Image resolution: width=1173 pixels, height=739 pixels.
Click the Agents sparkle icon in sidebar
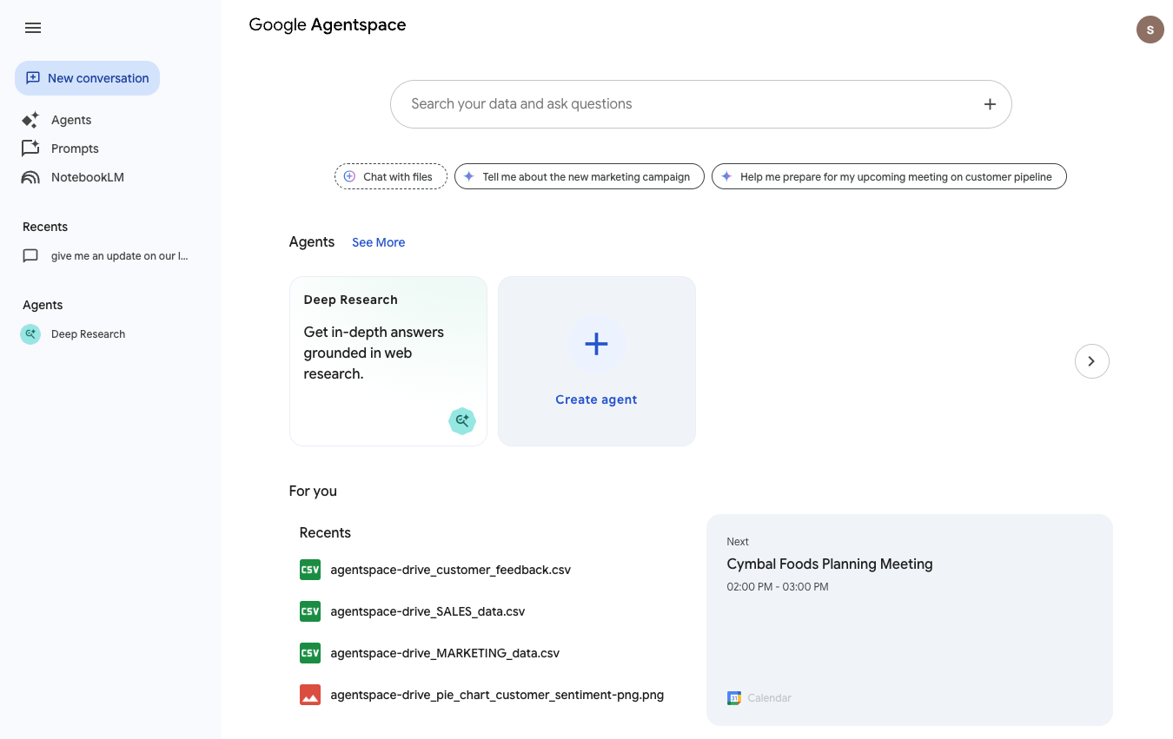click(30, 120)
